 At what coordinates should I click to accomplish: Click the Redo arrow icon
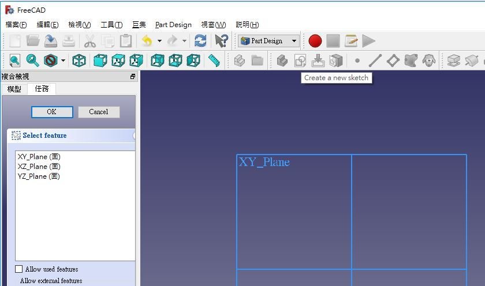click(x=172, y=41)
